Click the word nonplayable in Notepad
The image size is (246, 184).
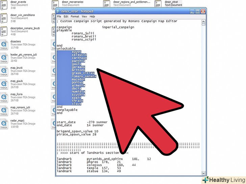(x=67, y=110)
